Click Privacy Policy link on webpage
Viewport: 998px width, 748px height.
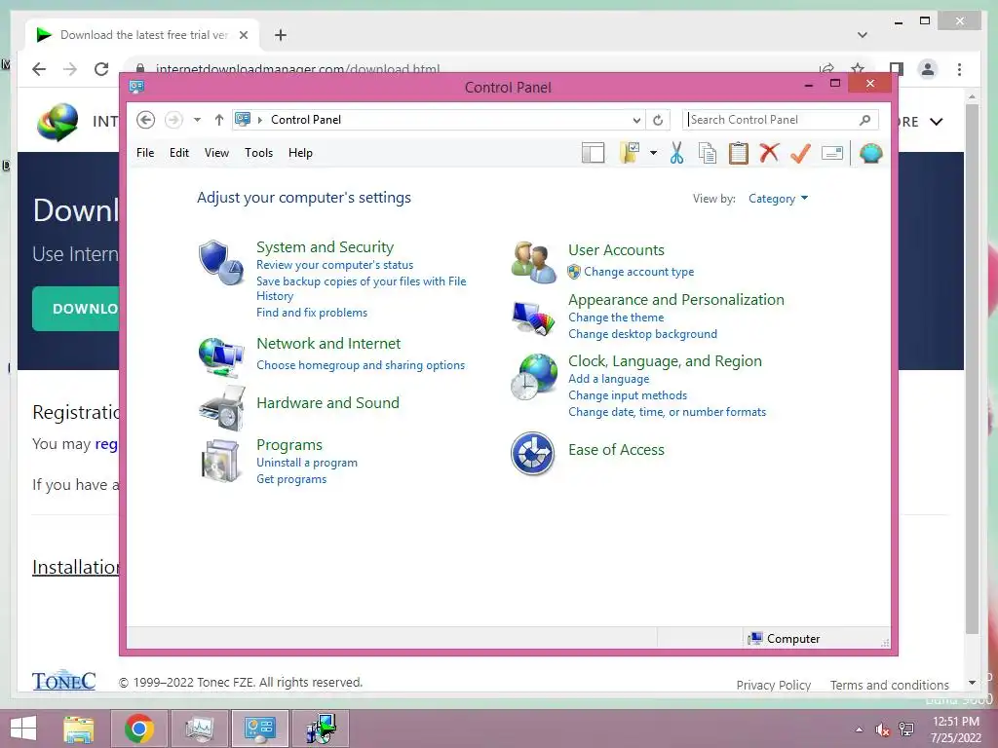tap(773, 685)
